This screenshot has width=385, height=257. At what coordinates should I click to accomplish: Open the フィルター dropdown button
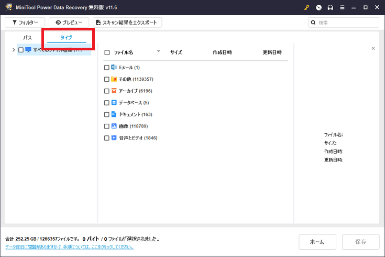(25, 23)
